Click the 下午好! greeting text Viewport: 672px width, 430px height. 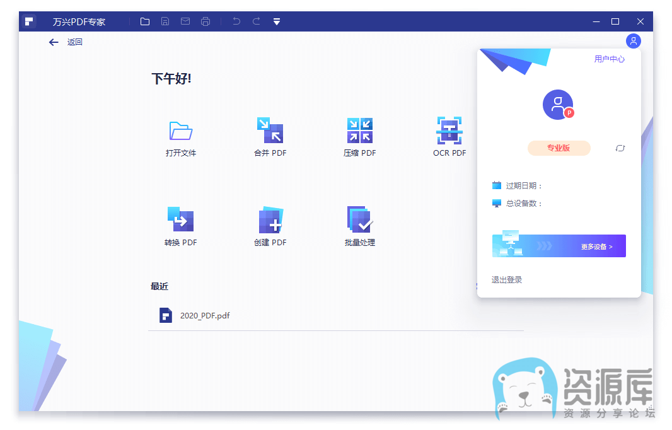[x=171, y=78]
